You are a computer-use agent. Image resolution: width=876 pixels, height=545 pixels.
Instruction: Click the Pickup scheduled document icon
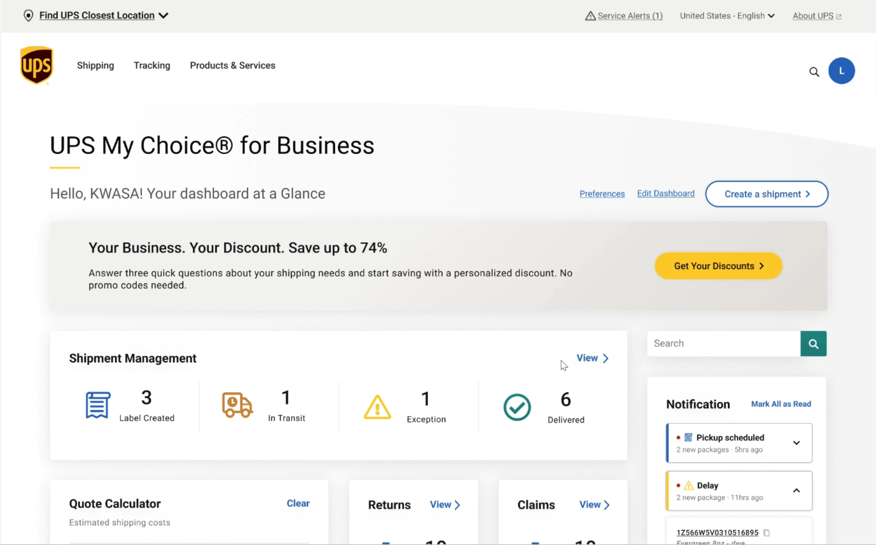pos(688,437)
